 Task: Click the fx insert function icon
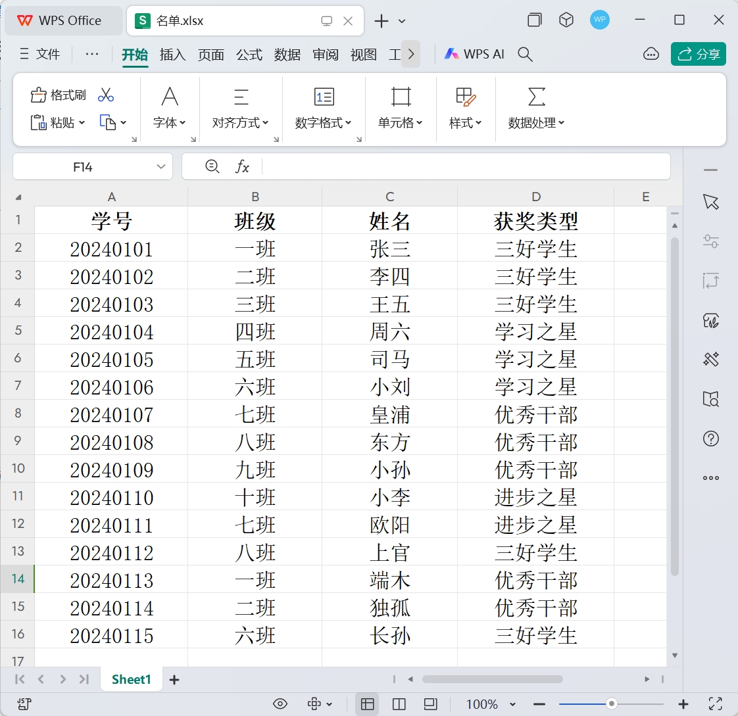pyautogui.click(x=242, y=167)
